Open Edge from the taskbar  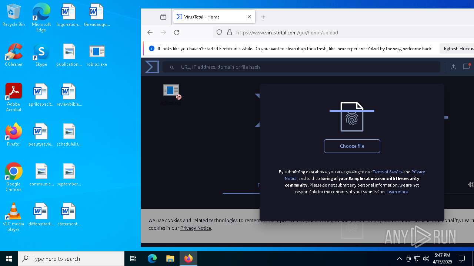pyautogui.click(x=152, y=259)
